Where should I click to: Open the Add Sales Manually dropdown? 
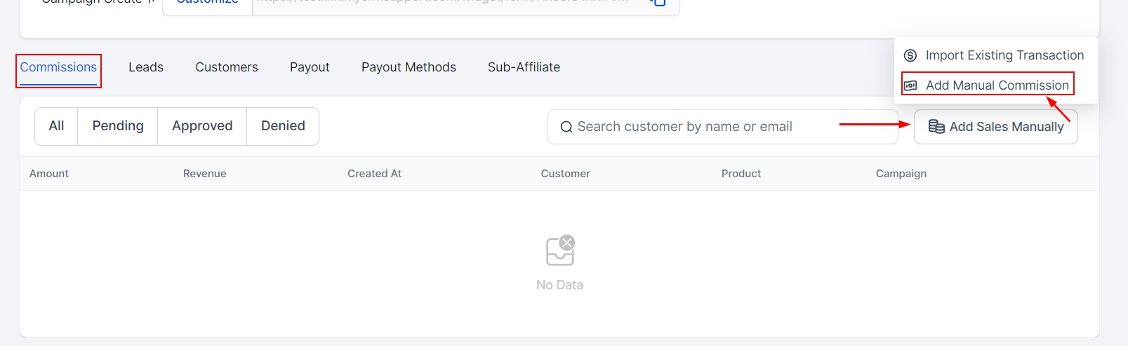coord(995,127)
